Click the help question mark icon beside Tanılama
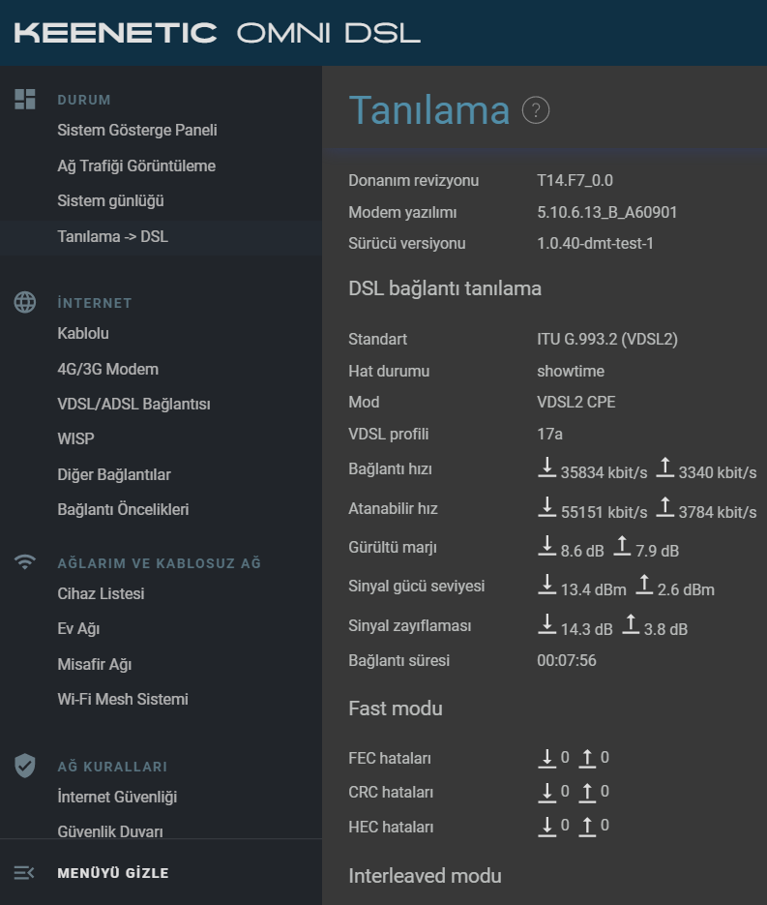Image resolution: width=767 pixels, height=905 pixels. click(535, 110)
